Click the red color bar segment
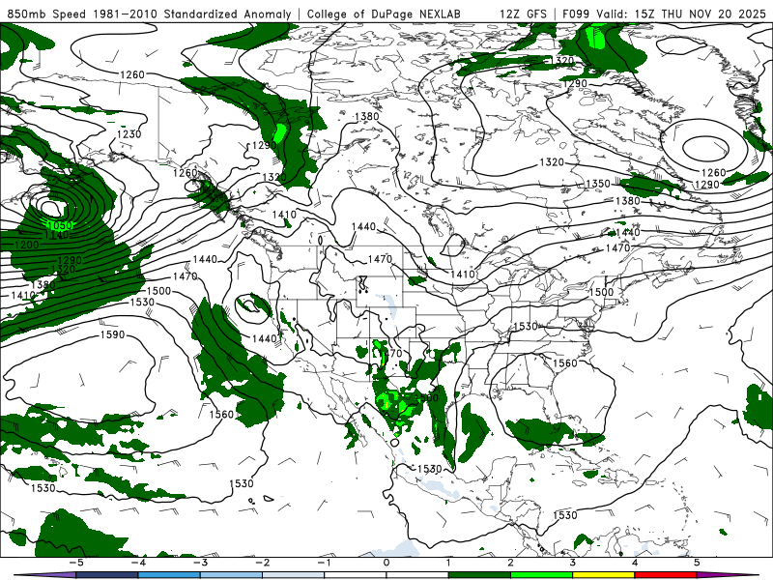 pyautogui.click(x=666, y=575)
